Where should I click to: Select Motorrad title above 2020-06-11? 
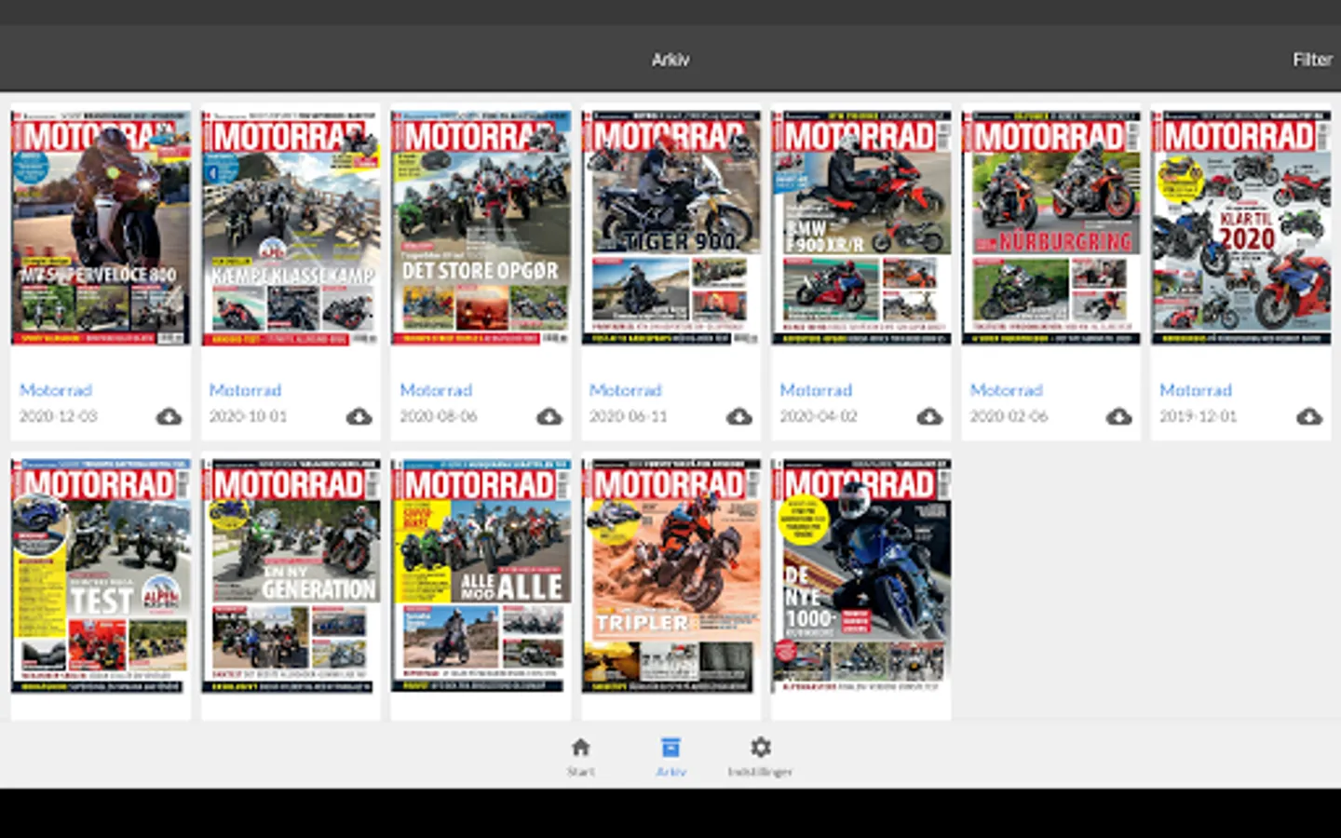pyautogui.click(x=626, y=390)
